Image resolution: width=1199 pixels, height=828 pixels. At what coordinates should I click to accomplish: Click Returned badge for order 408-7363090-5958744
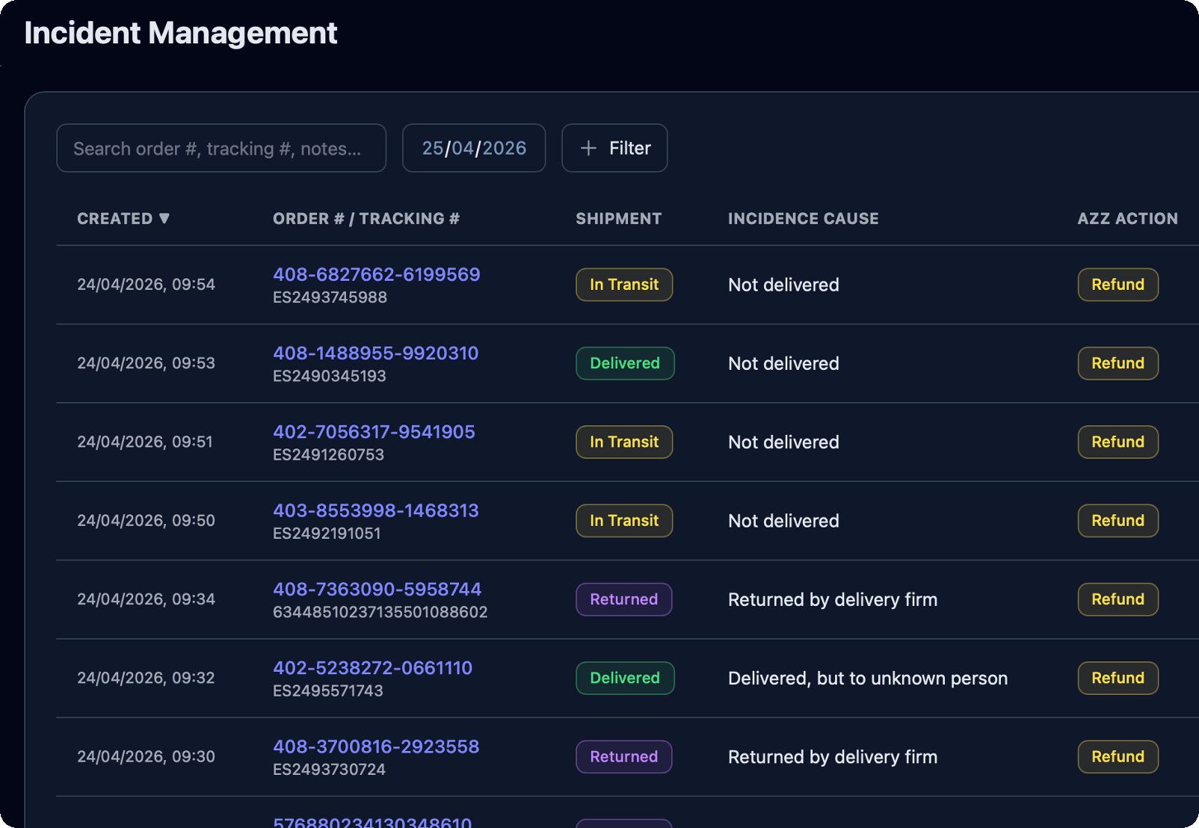click(x=624, y=599)
